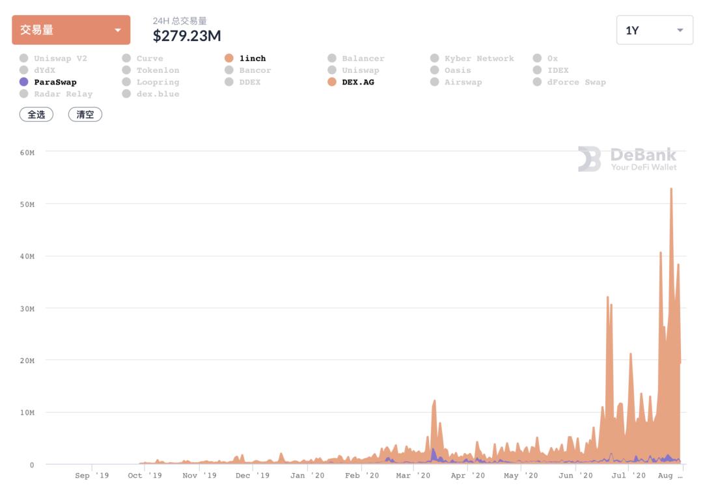The width and height of the screenshot is (703, 492).
Task: Click the Sep '19 x-axis label
Action: click(x=92, y=476)
